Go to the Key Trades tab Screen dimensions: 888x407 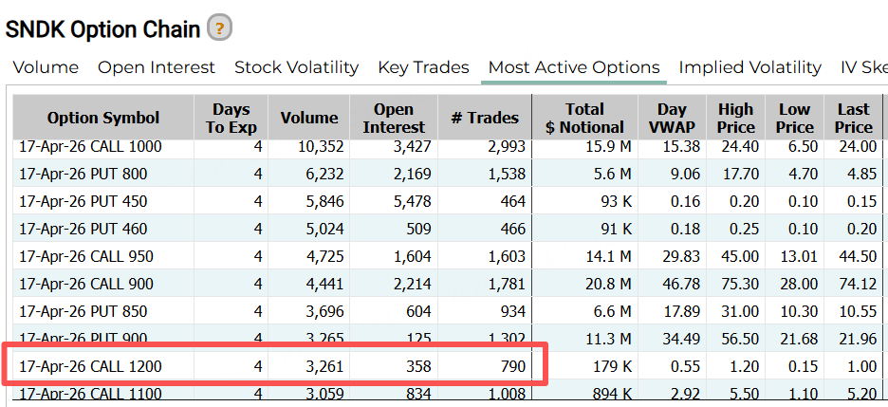tap(423, 67)
